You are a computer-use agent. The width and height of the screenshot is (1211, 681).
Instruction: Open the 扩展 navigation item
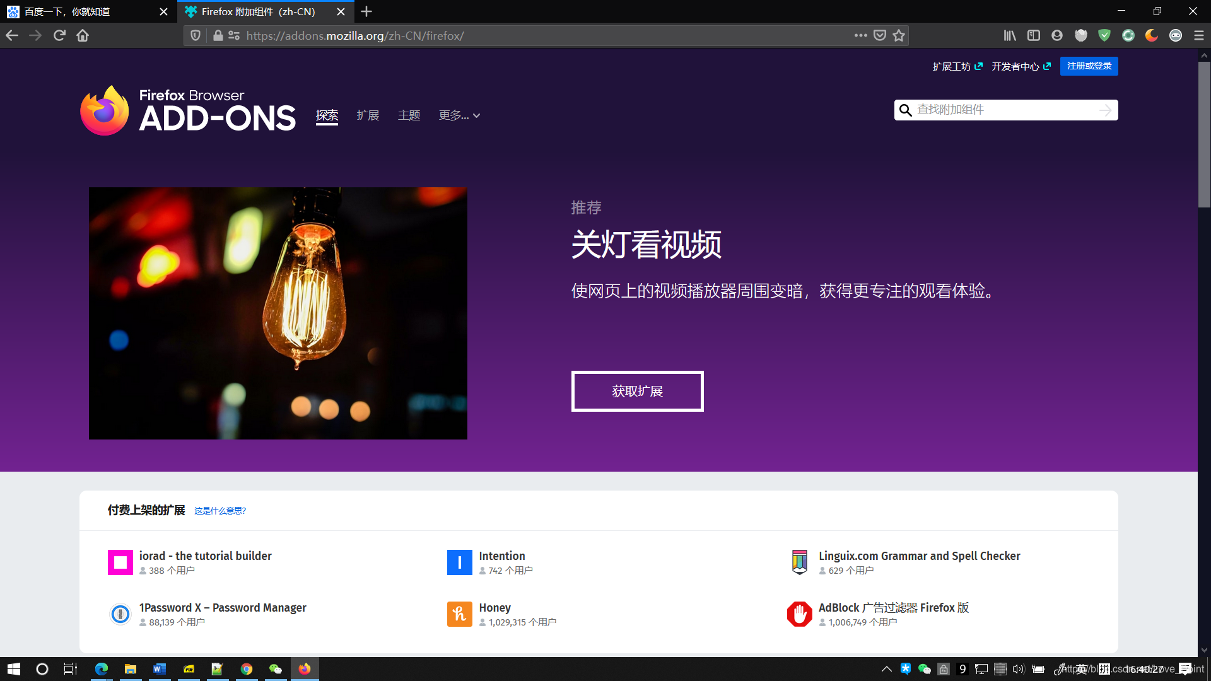click(368, 115)
